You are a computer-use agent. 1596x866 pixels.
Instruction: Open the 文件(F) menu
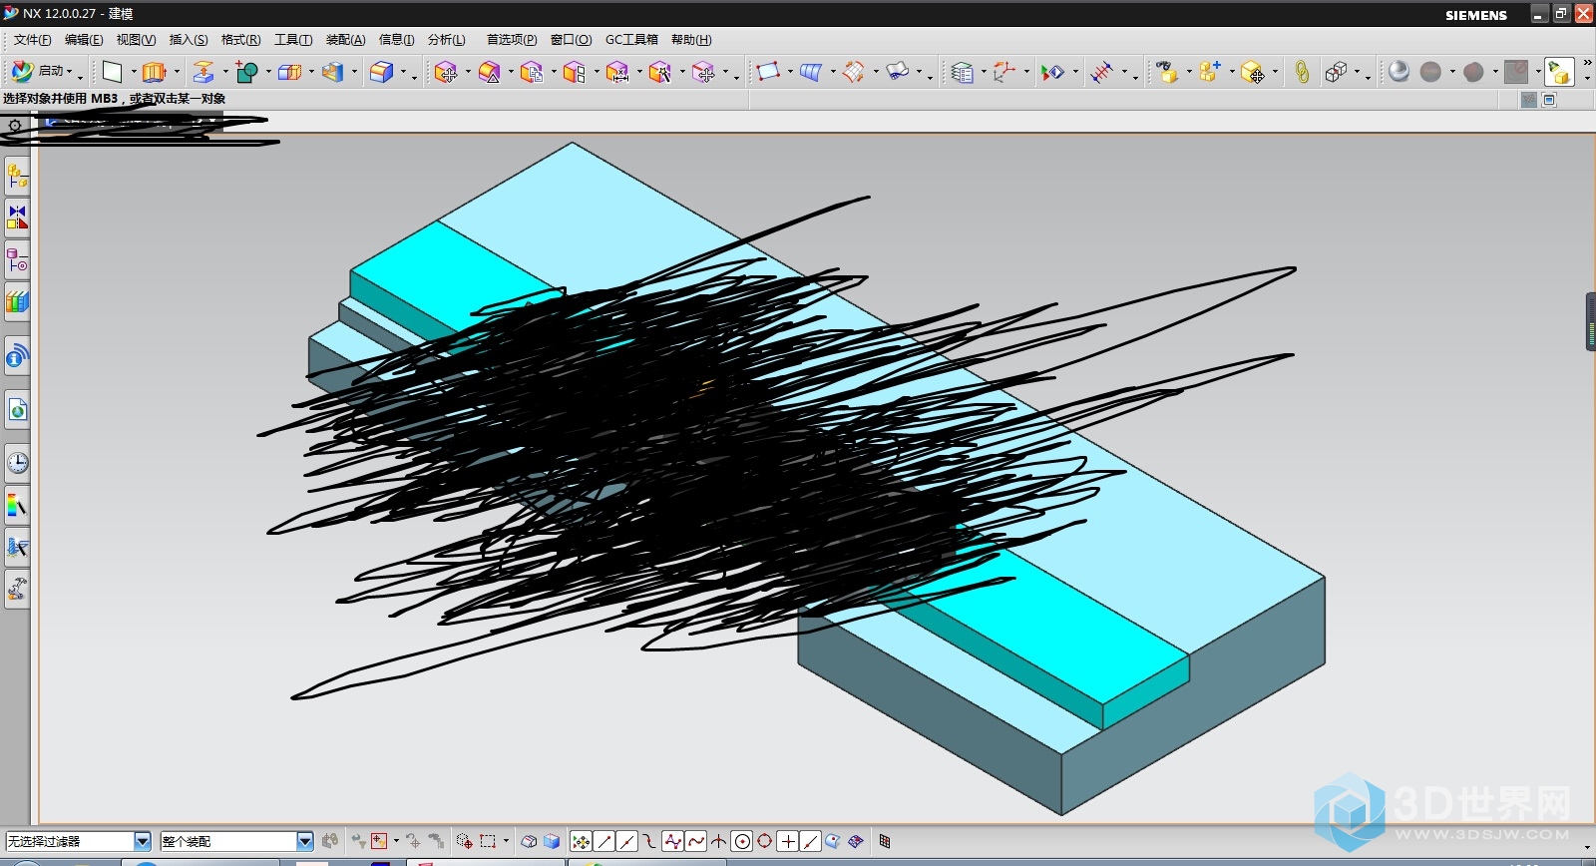(x=32, y=40)
